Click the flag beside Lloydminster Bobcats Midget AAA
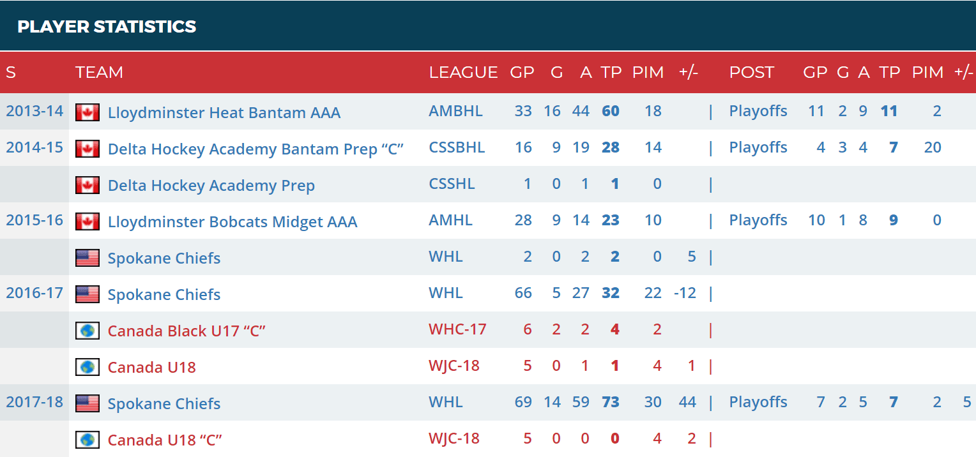Viewport: 976px width, 457px height. point(87,221)
